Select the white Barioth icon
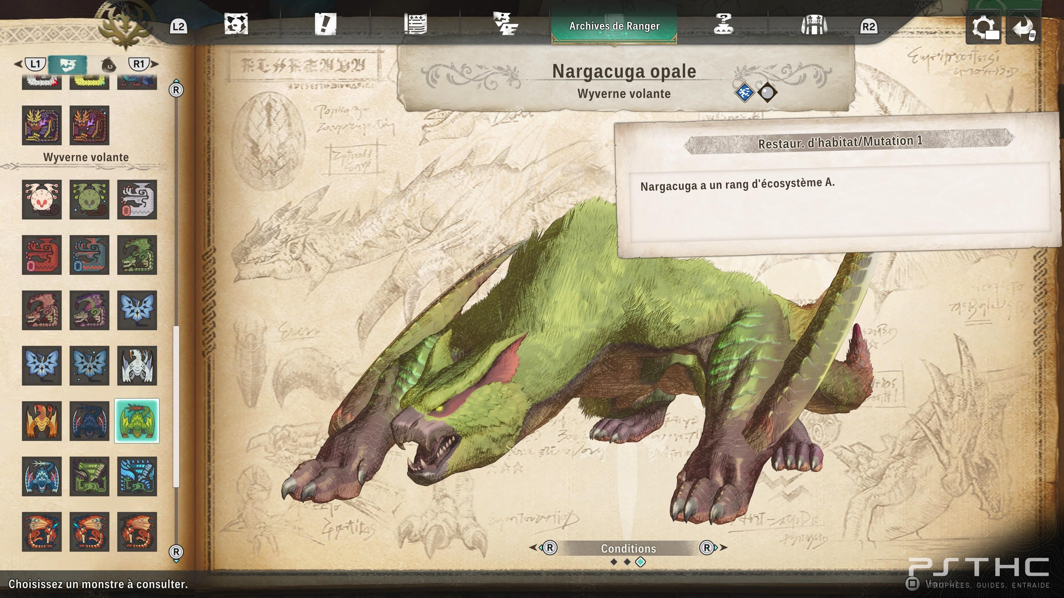1064x598 pixels. [x=137, y=365]
